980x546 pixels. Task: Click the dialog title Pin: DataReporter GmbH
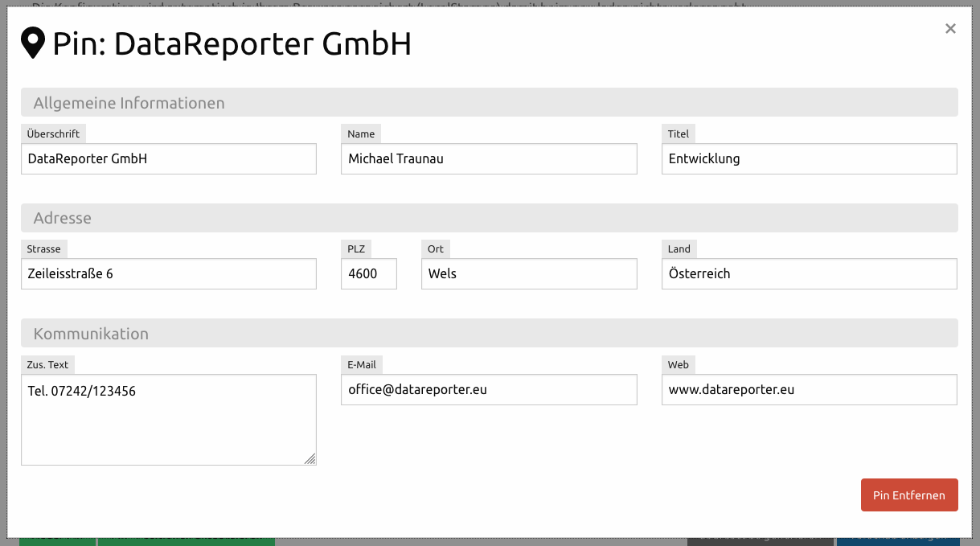(232, 44)
